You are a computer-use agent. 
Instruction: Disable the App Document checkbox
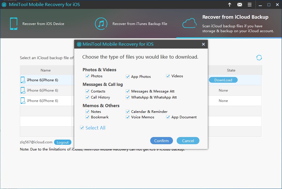(168, 117)
